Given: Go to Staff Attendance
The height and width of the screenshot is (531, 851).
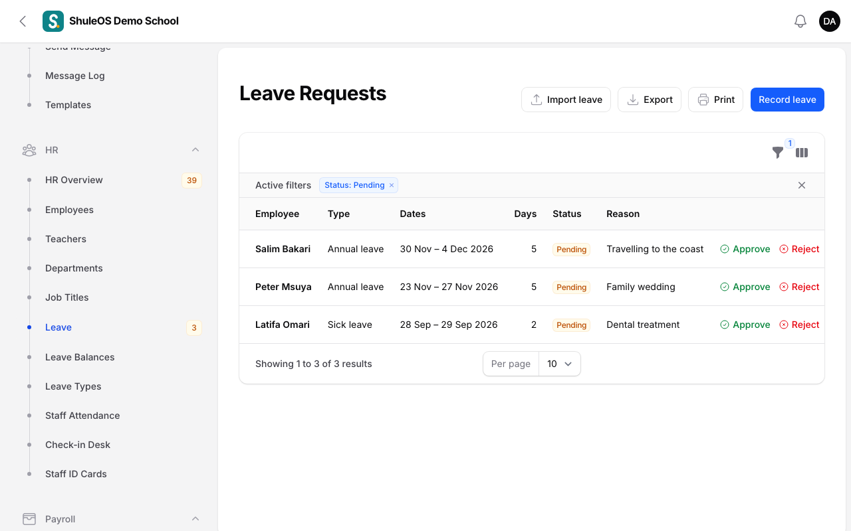Looking at the screenshot, I should tap(82, 416).
